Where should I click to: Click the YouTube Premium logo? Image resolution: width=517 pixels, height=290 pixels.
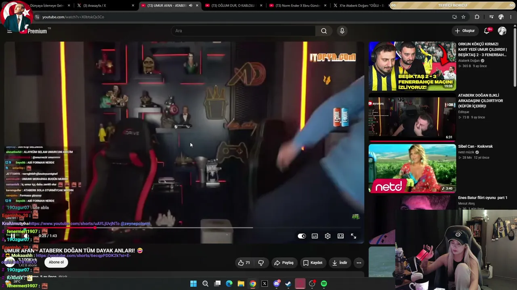coord(35,31)
